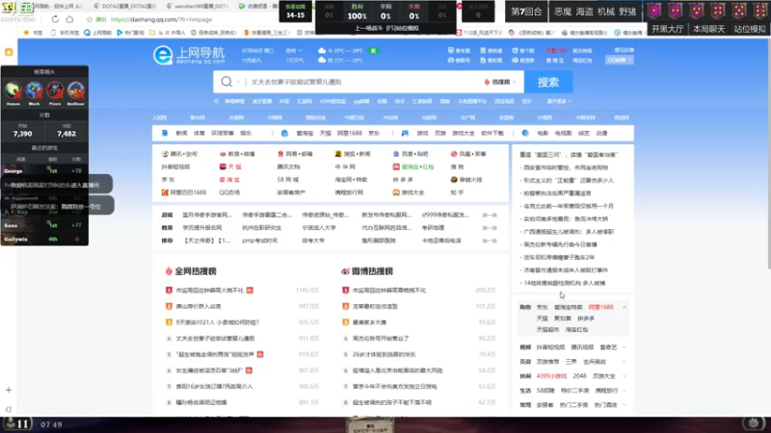Click the banned Mech race icon
Viewport: 771px width, 433px height.
[x=34, y=91]
